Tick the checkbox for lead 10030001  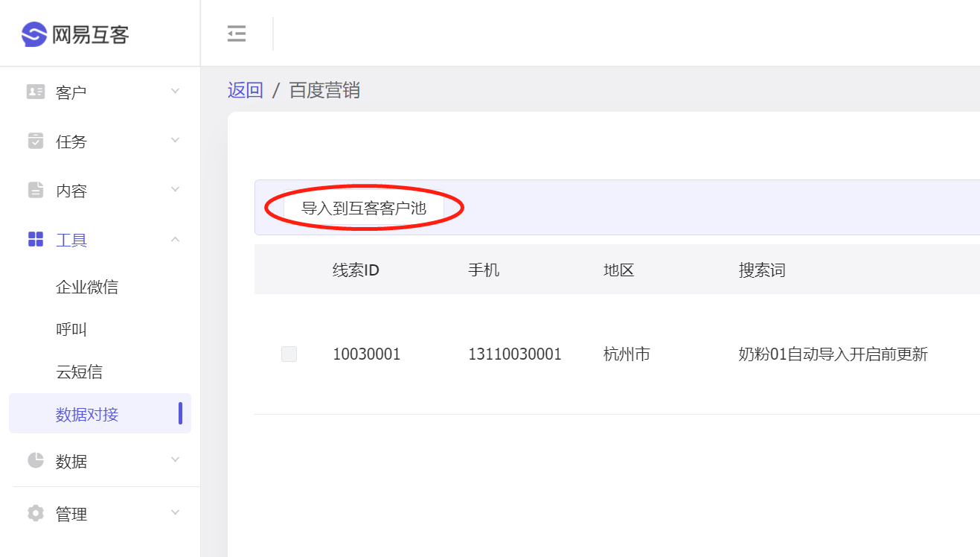[x=289, y=354]
